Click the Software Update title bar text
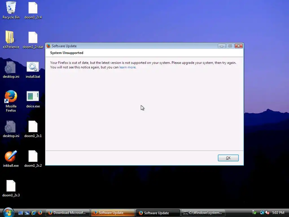The height and width of the screenshot is (217, 289). point(64,46)
